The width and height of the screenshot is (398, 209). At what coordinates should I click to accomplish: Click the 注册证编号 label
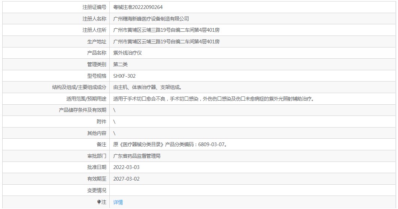click(x=94, y=7)
